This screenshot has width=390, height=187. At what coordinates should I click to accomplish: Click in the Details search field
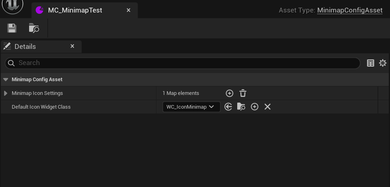(182, 63)
